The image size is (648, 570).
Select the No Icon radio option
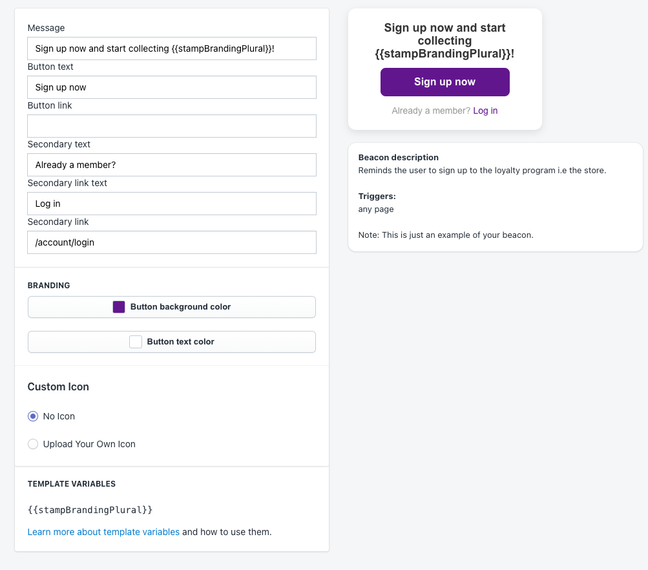(x=33, y=416)
